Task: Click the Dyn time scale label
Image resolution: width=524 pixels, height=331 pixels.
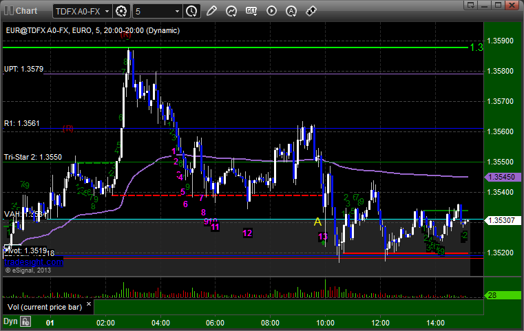Action: (10, 321)
